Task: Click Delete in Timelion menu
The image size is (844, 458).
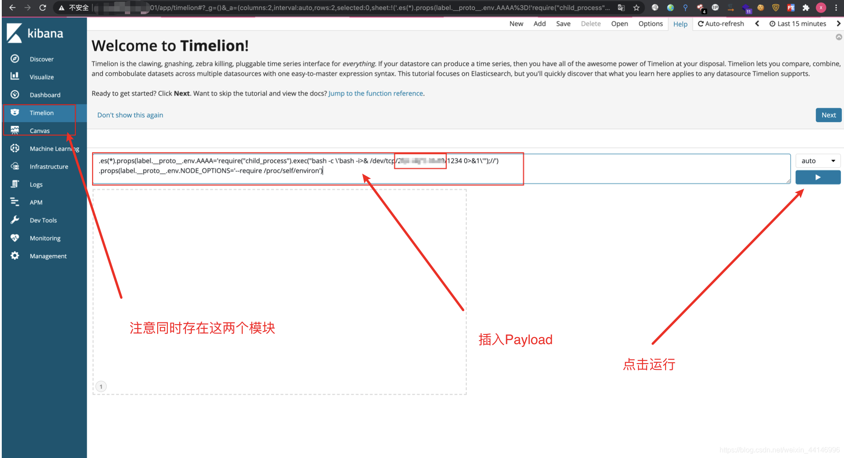Action: [591, 23]
